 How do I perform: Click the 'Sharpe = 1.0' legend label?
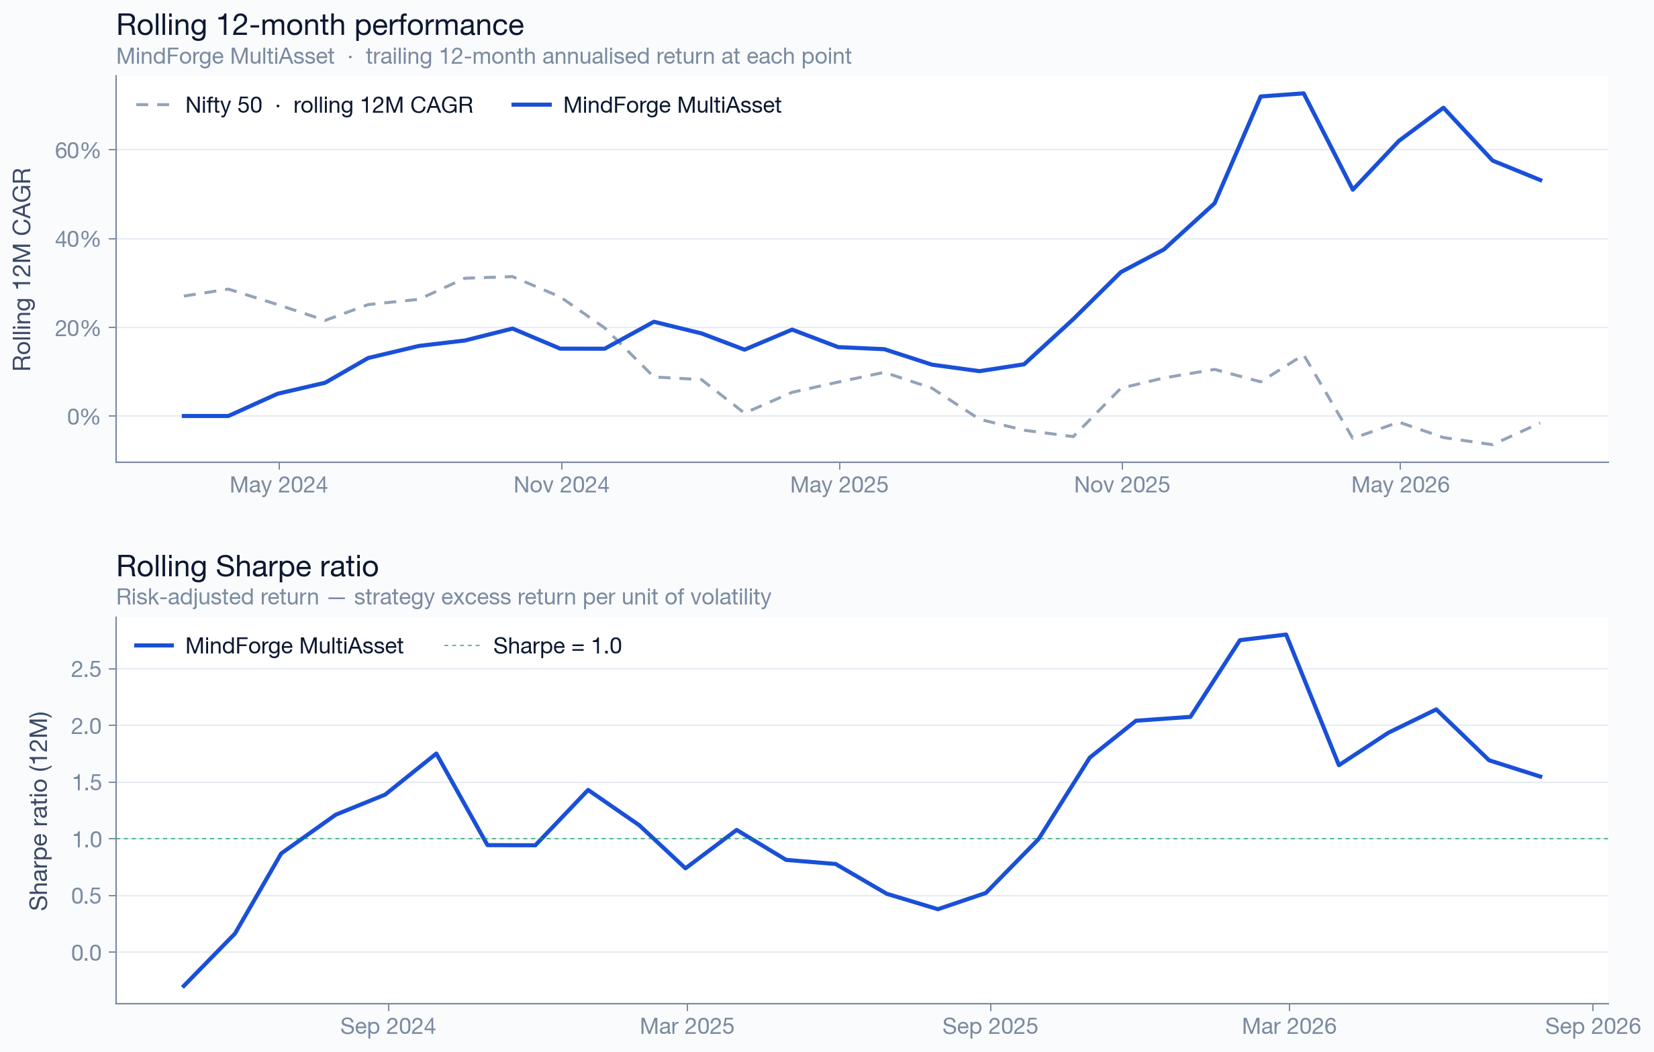tap(557, 646)
